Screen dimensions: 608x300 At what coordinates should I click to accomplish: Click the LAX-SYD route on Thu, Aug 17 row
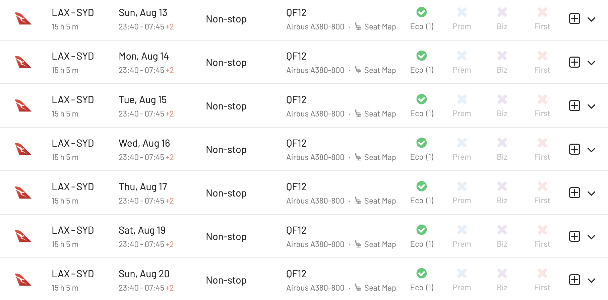[73, 187]
